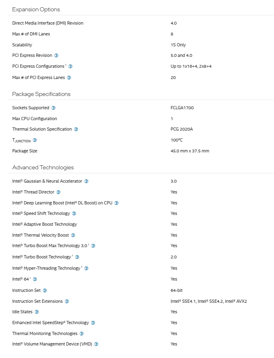This screenshot has width=274, height=358.
Task: Click help icon for Max PCI Express Lanes
Action: pyautogui.click(x=69, y=77)
